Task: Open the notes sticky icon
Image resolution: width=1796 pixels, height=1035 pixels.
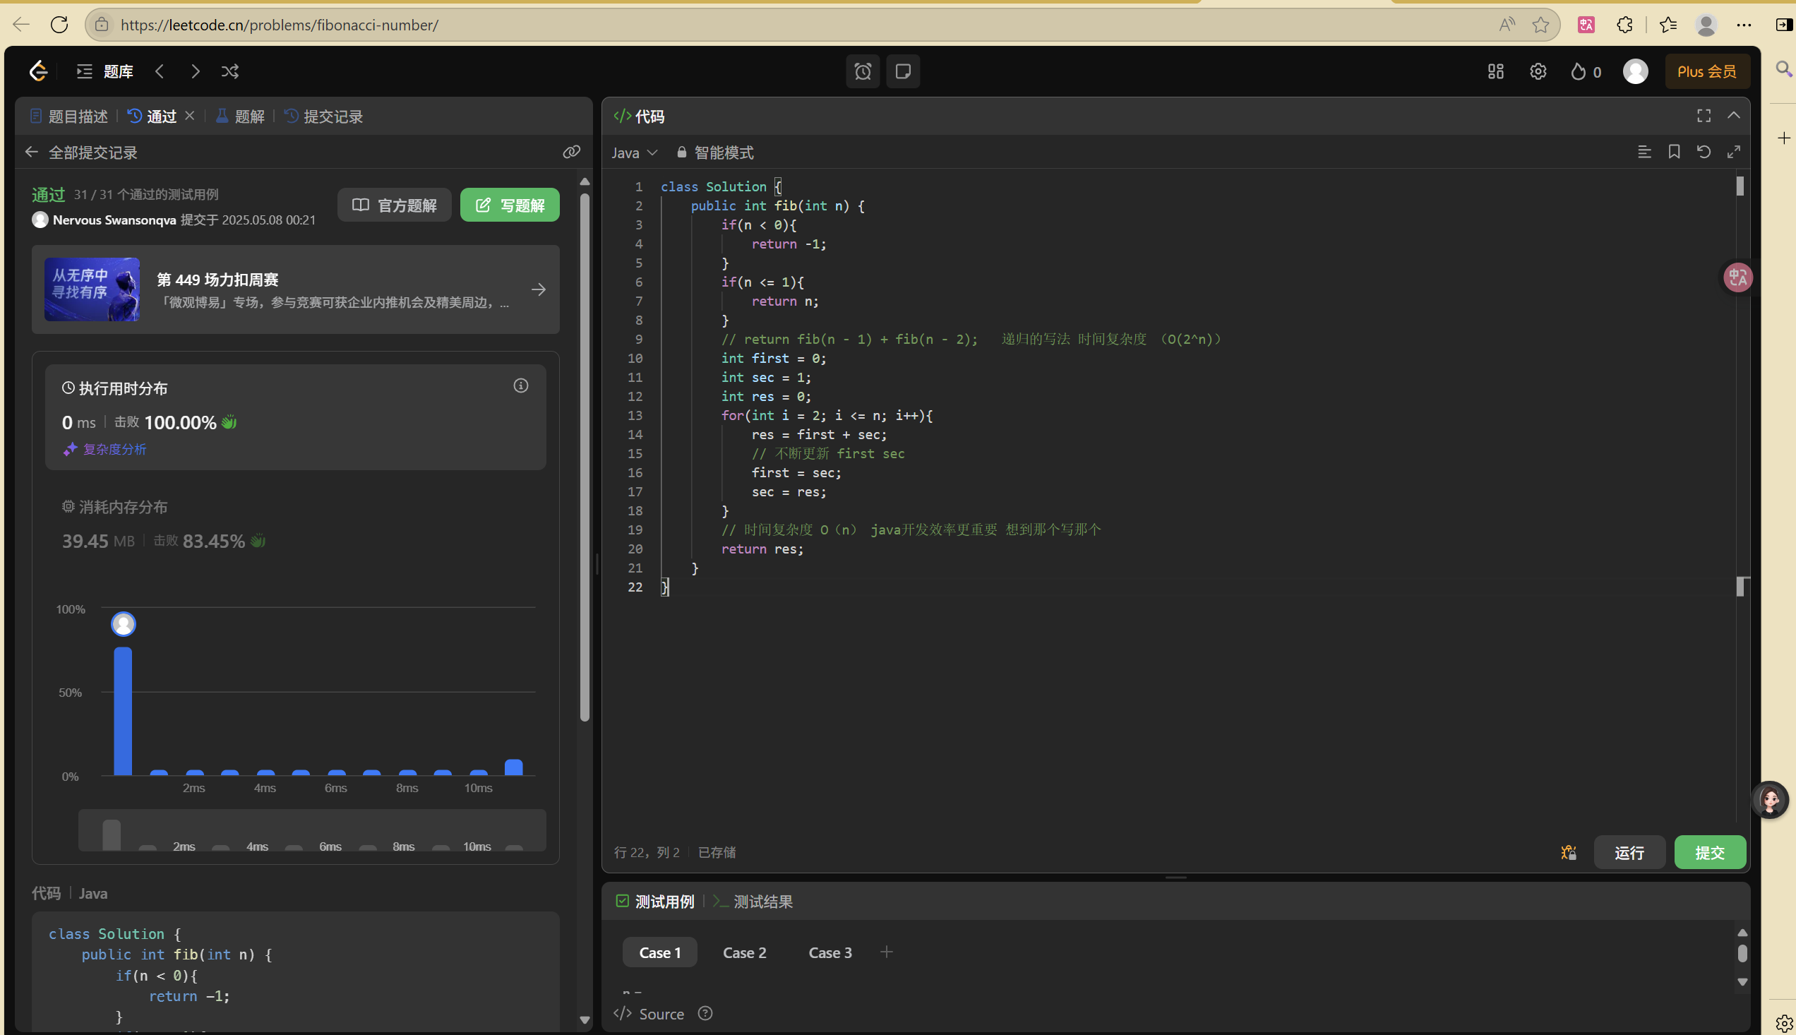Action: tap(903, 71)
